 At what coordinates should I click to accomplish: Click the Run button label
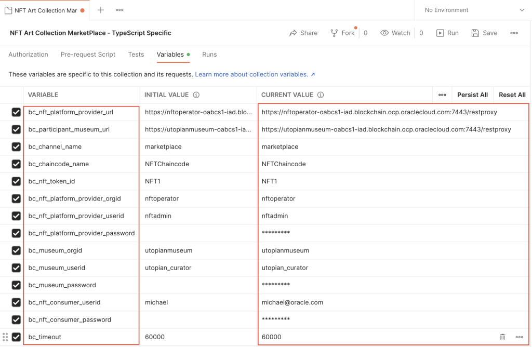453,33
